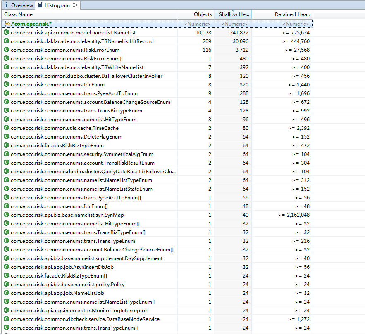Select PyeeAcctTpEnum[] array class name
Viewport: 365px width, 335px height.
[76, 198]
